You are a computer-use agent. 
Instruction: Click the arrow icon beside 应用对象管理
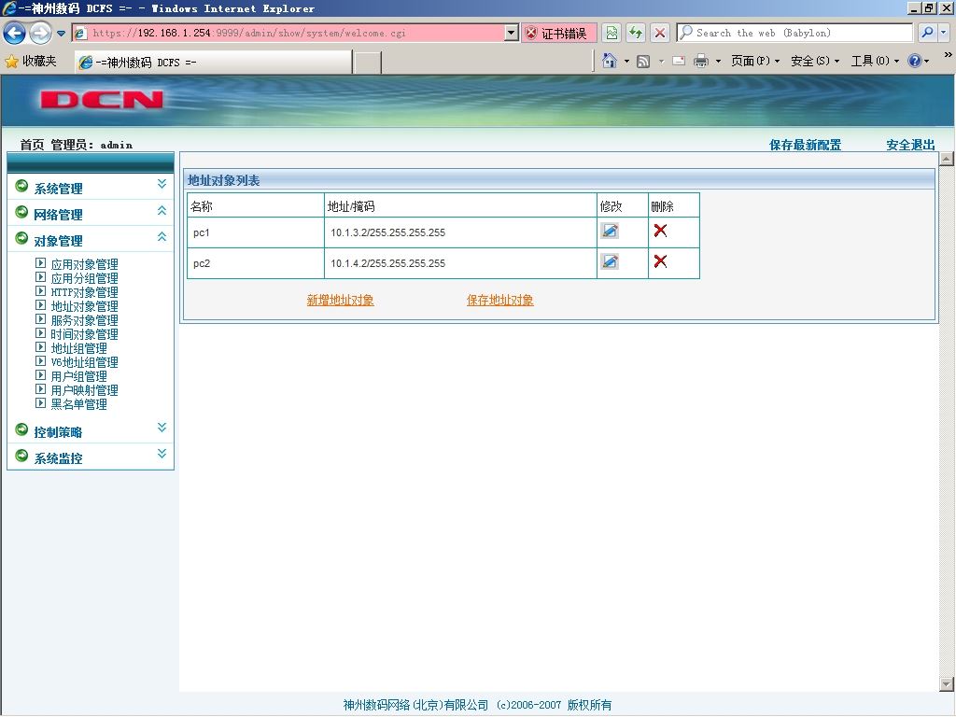tap(41, 263)
